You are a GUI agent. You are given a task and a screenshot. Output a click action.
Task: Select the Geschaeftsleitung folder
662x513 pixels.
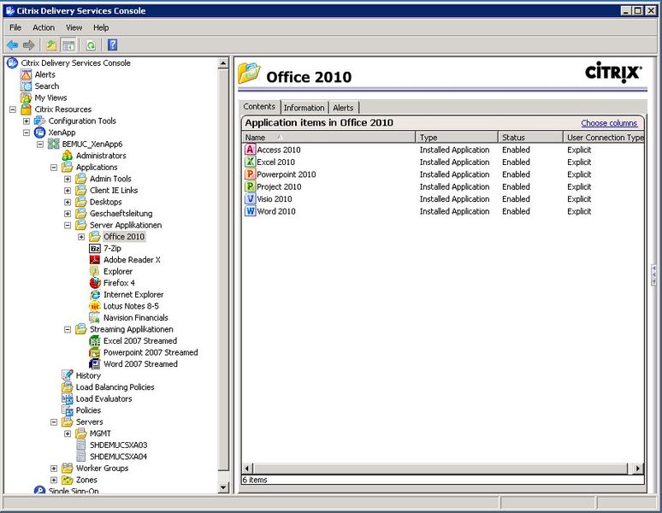point(121,214)
